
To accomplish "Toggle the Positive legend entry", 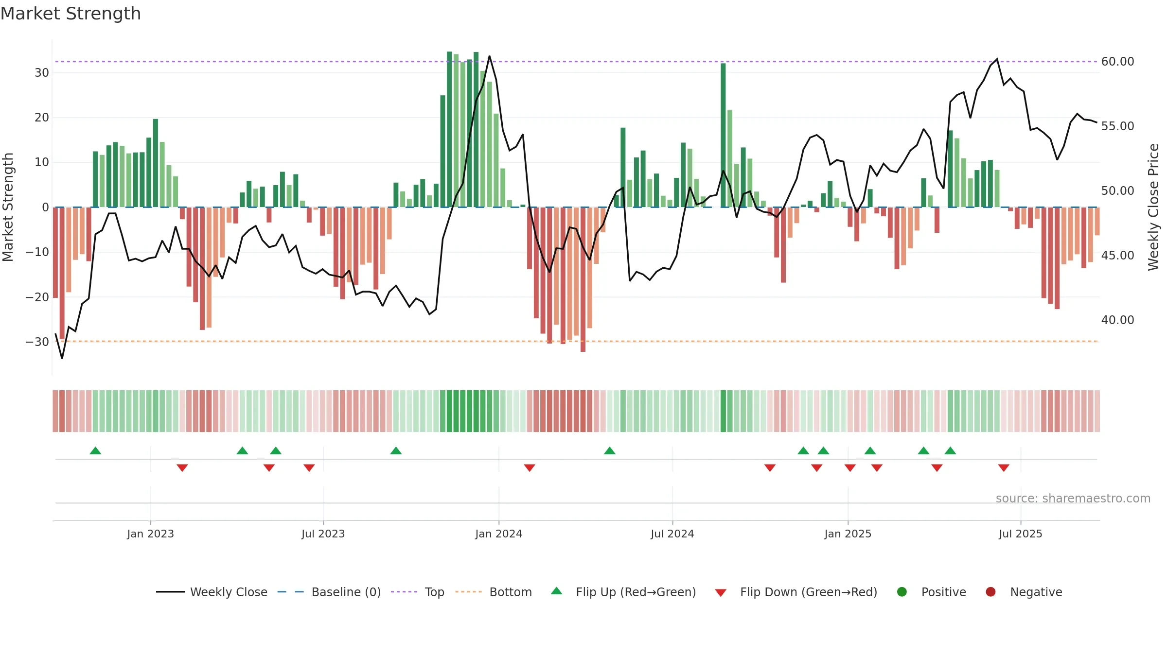I will [931, 592].
